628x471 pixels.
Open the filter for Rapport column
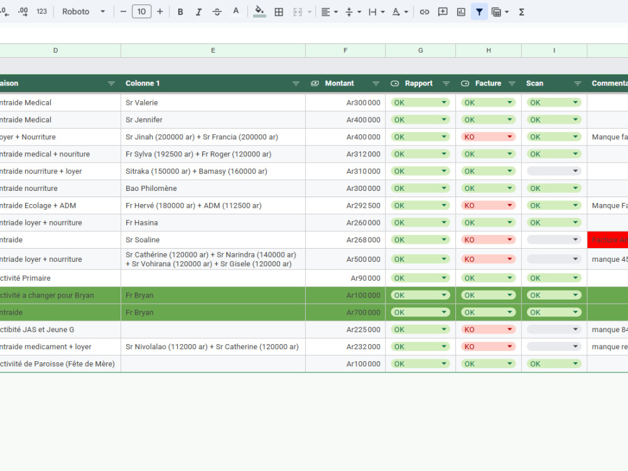446,84
